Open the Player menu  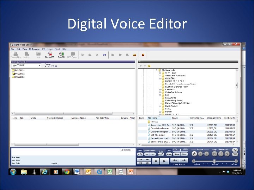[50, 49]
